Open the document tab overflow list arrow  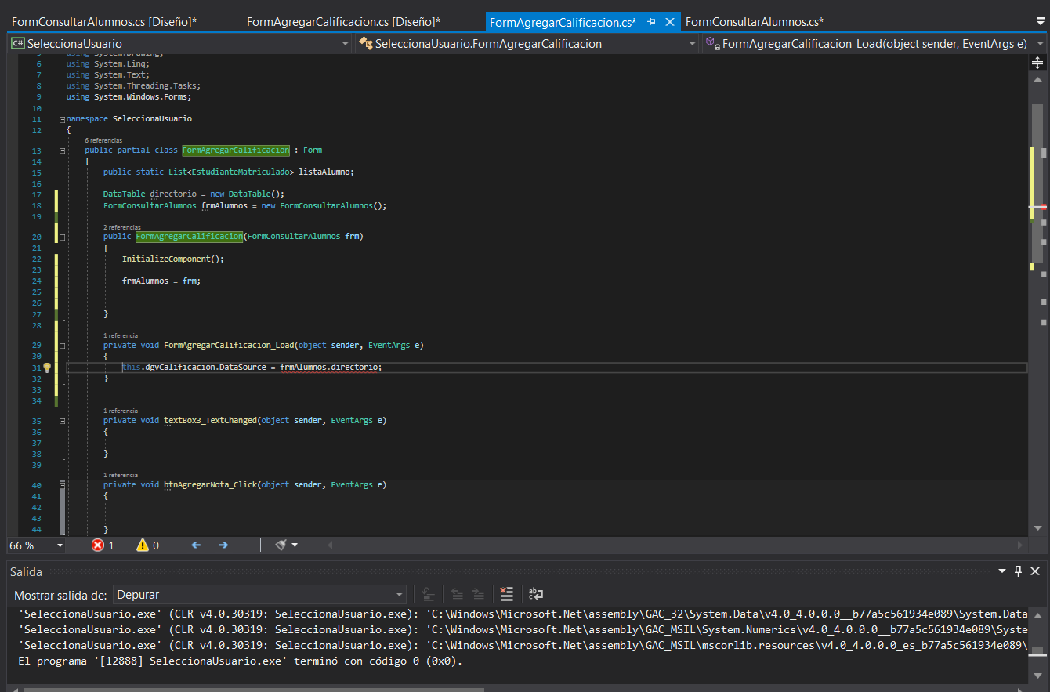(1040, 22)
